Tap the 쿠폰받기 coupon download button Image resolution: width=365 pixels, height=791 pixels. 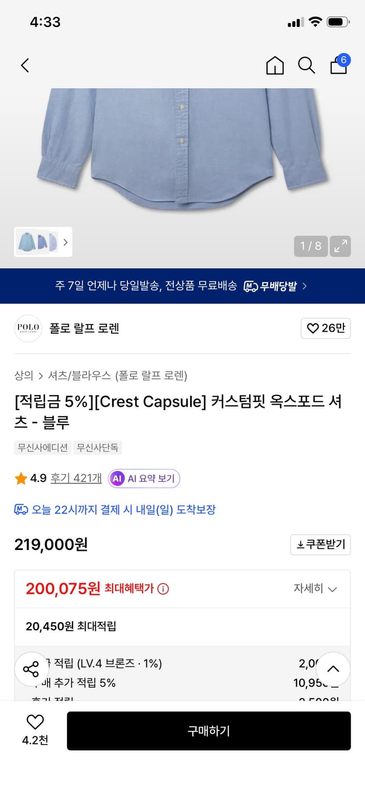(x=320, y=545)
